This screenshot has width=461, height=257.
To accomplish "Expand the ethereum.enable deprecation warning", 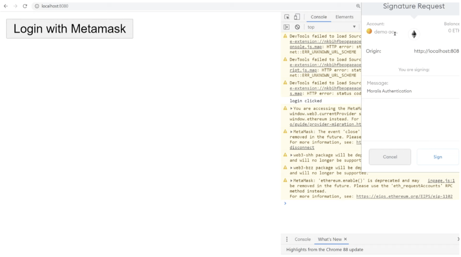I will coord(291,180).
